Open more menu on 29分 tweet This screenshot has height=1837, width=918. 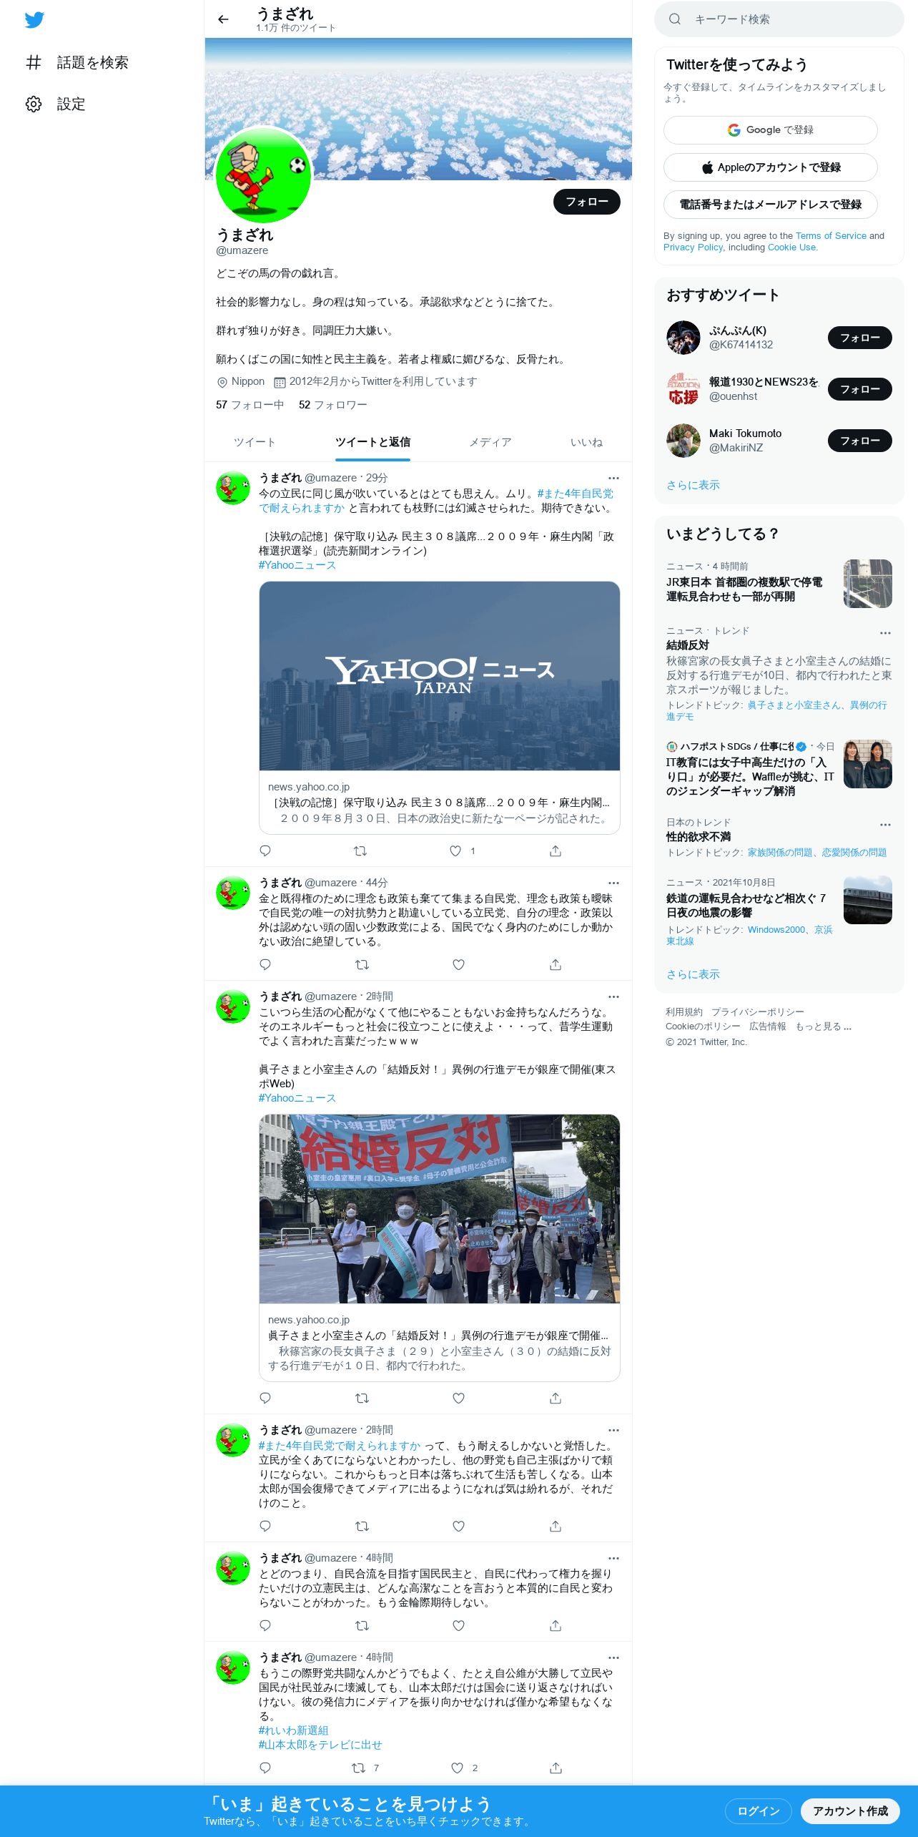tap(613, 478)
